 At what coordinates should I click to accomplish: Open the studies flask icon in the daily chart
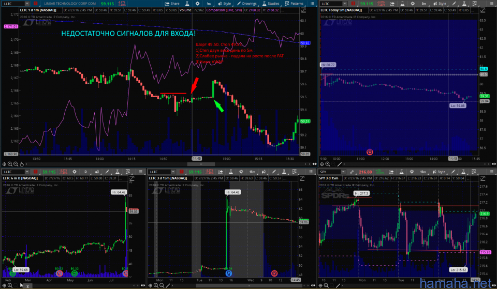tap(118, 172)
